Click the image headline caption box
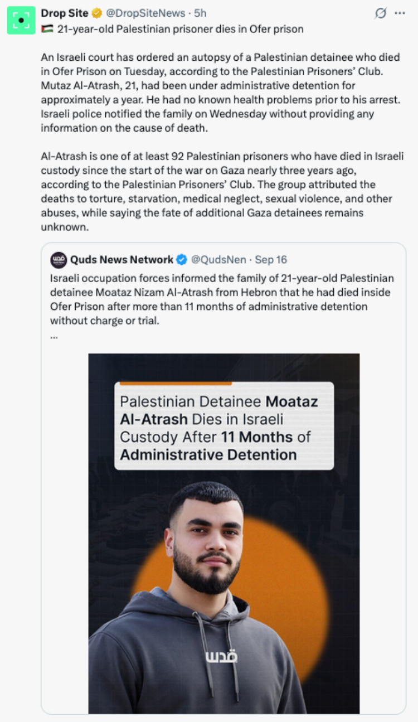418x722 pixels. 224,425
